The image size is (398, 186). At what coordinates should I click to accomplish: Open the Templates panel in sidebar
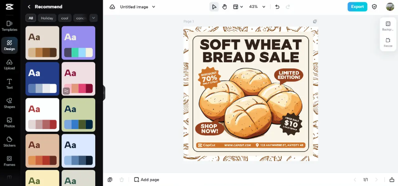point(9,26)
